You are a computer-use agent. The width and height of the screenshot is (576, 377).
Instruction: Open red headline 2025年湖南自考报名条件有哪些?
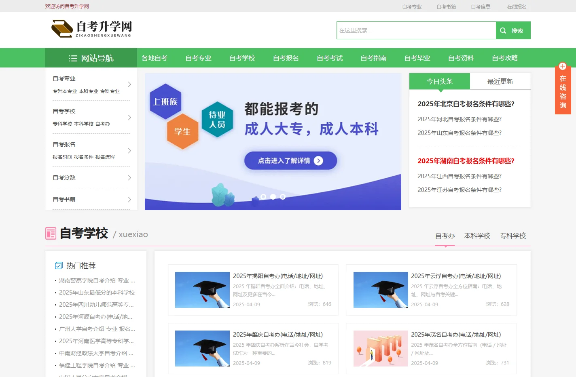coord(466,161)
